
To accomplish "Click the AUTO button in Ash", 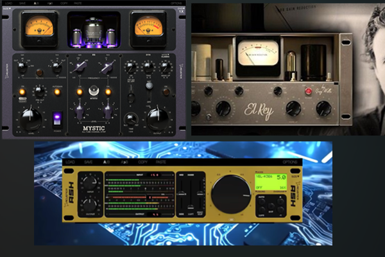I will pyautogui.click(x=262, y=202).
